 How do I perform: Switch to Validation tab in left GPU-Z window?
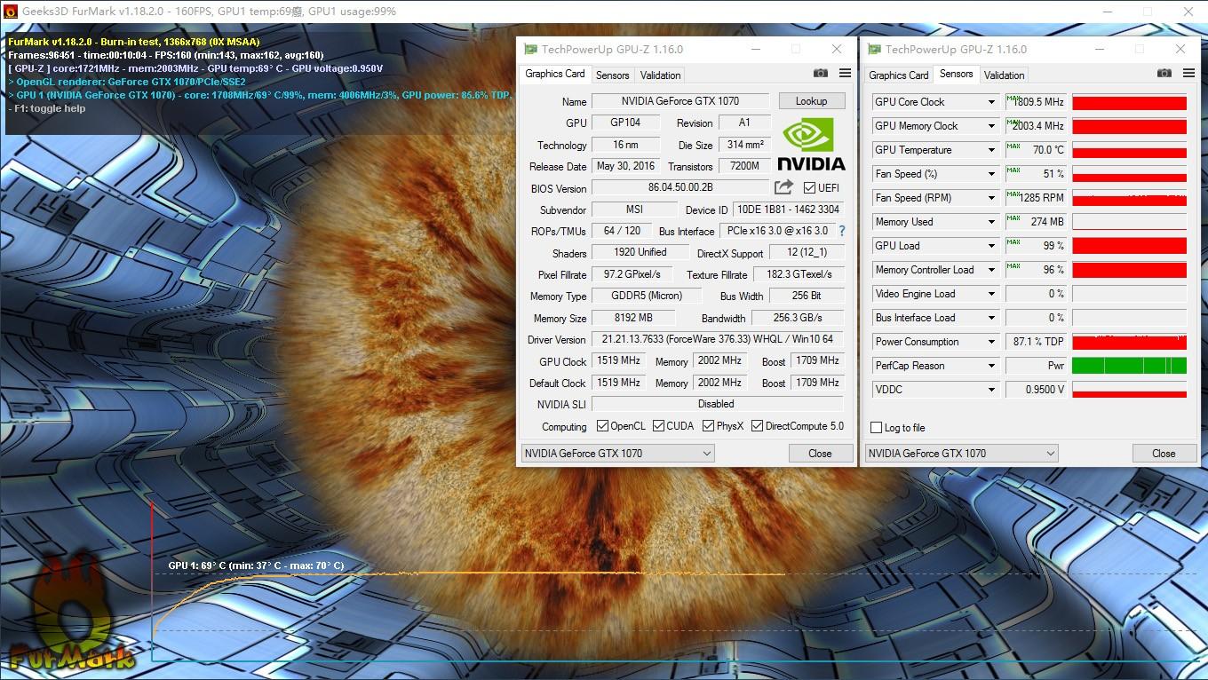pyautogui.click(x=660, y=75)
